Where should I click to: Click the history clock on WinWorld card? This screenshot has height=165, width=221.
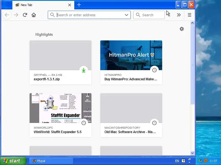[84, 123]
